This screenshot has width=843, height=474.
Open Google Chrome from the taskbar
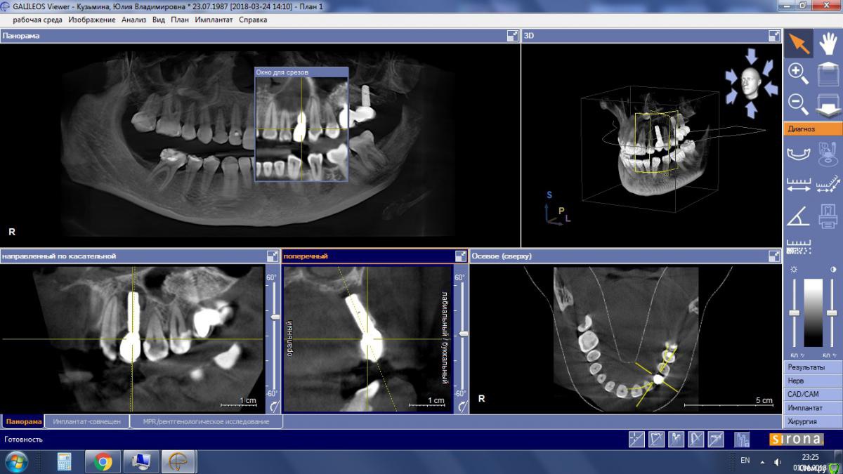(103, 461)
